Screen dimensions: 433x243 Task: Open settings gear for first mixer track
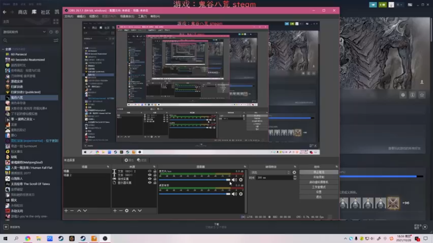tap(241, 180)
